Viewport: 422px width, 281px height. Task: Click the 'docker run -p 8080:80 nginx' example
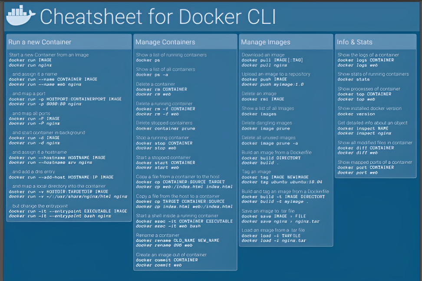tap(45, 104)
